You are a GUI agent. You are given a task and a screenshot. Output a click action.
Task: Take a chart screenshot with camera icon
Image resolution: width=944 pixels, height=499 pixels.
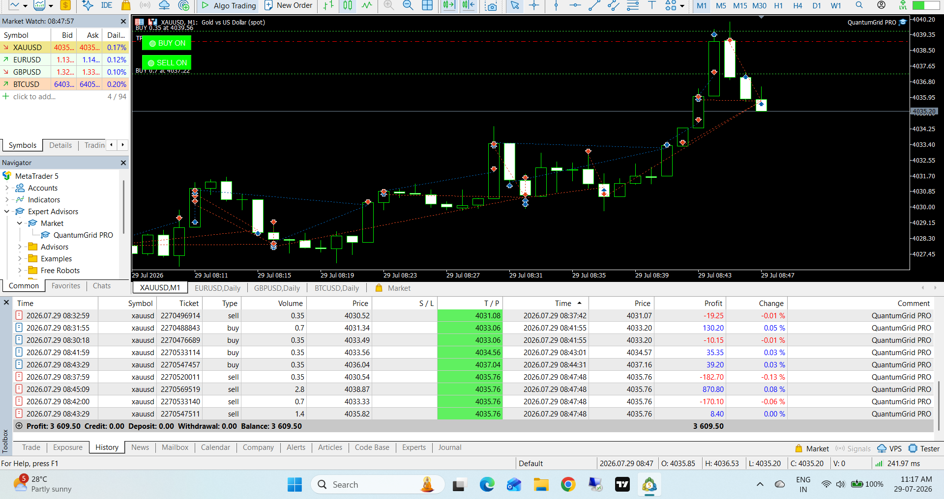pyautogui.click(x=491, y=5)
